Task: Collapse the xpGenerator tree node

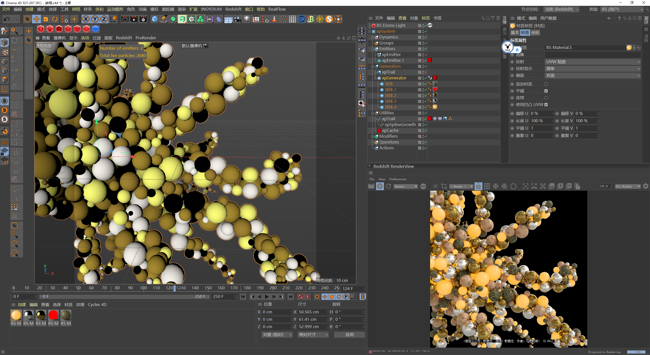Action: pyautogui.click(x=375, y=78)
